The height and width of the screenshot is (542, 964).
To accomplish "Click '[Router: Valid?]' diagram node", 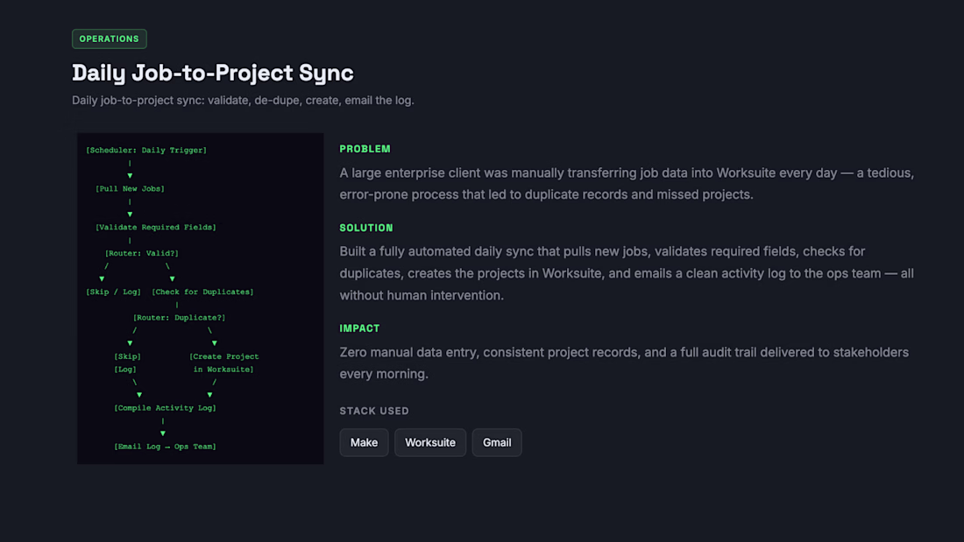I will coord(141,253).
